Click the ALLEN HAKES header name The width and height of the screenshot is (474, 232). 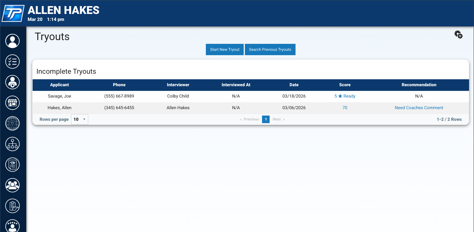tap(63, 10)
